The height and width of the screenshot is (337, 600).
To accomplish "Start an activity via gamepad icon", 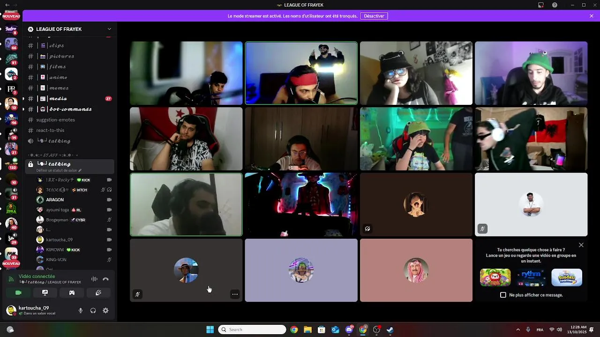I will pyautogui.click(x=72, y=293).
